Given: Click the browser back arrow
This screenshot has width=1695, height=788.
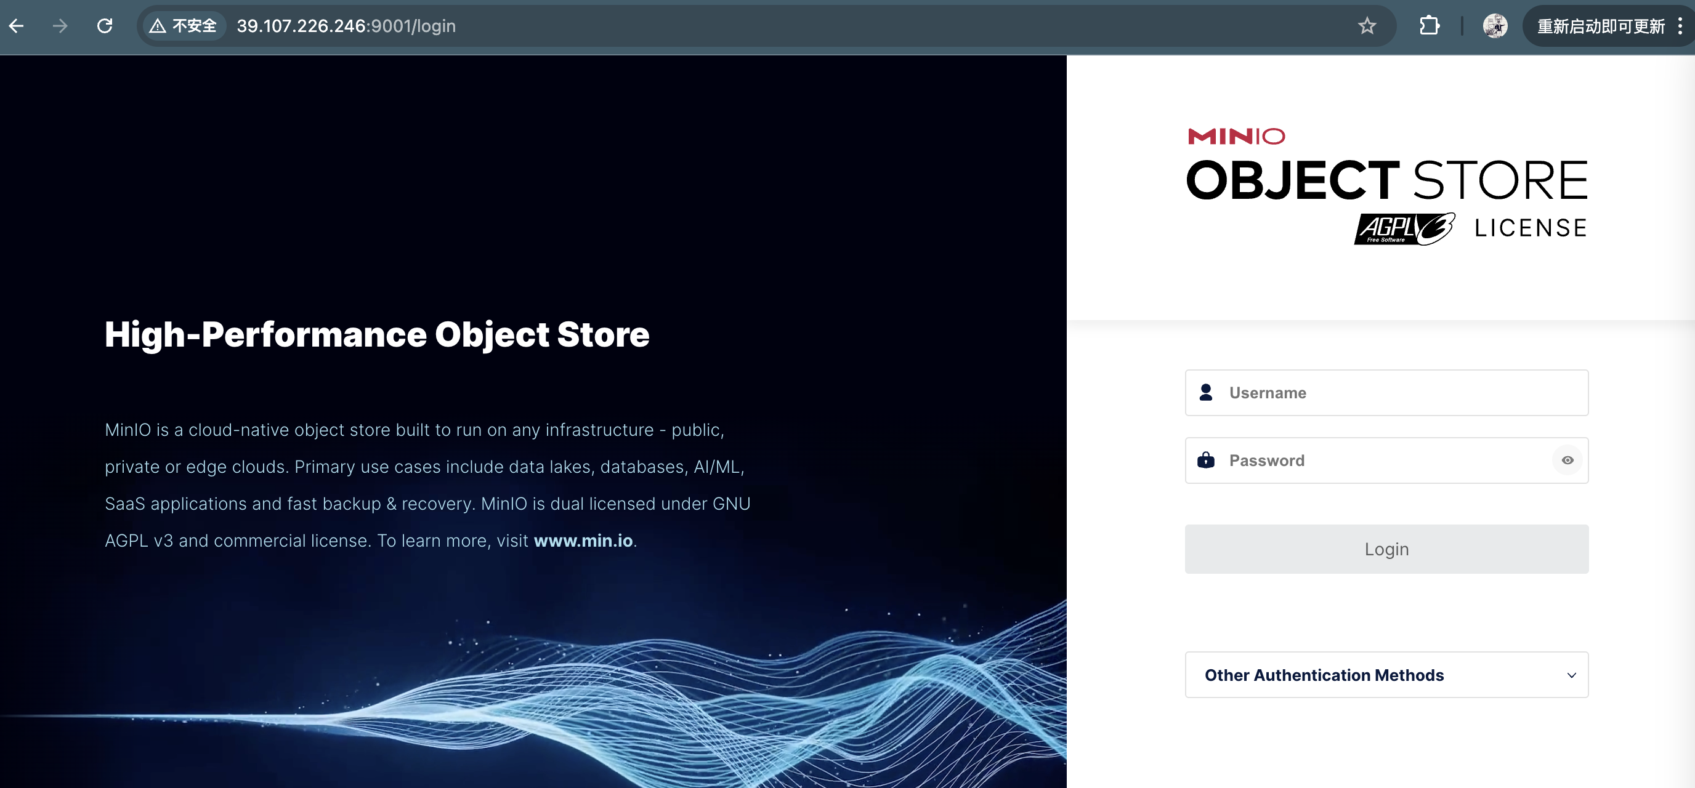Looking at the screenshot, I should pos(17,26).
